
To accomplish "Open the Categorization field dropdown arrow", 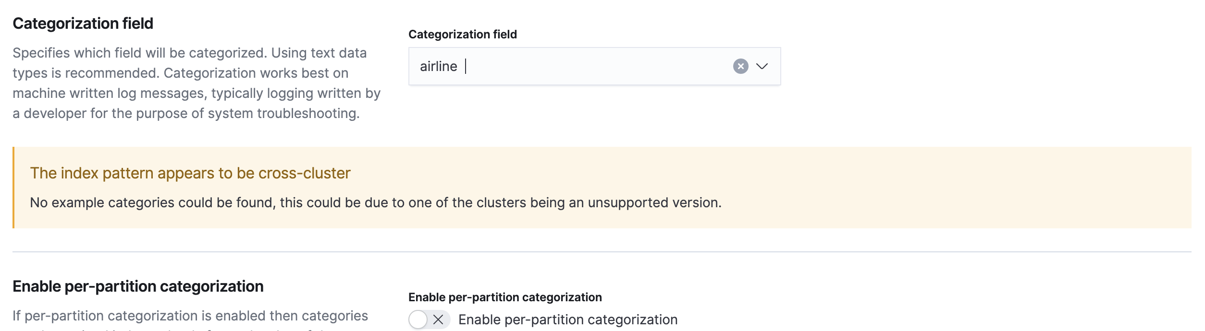I will point(762,66).
